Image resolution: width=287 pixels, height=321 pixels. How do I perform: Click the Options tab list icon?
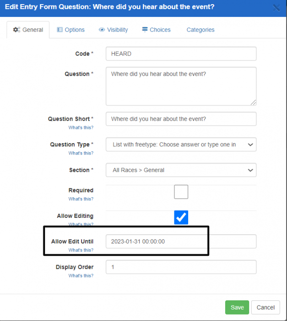click(60, 30)
